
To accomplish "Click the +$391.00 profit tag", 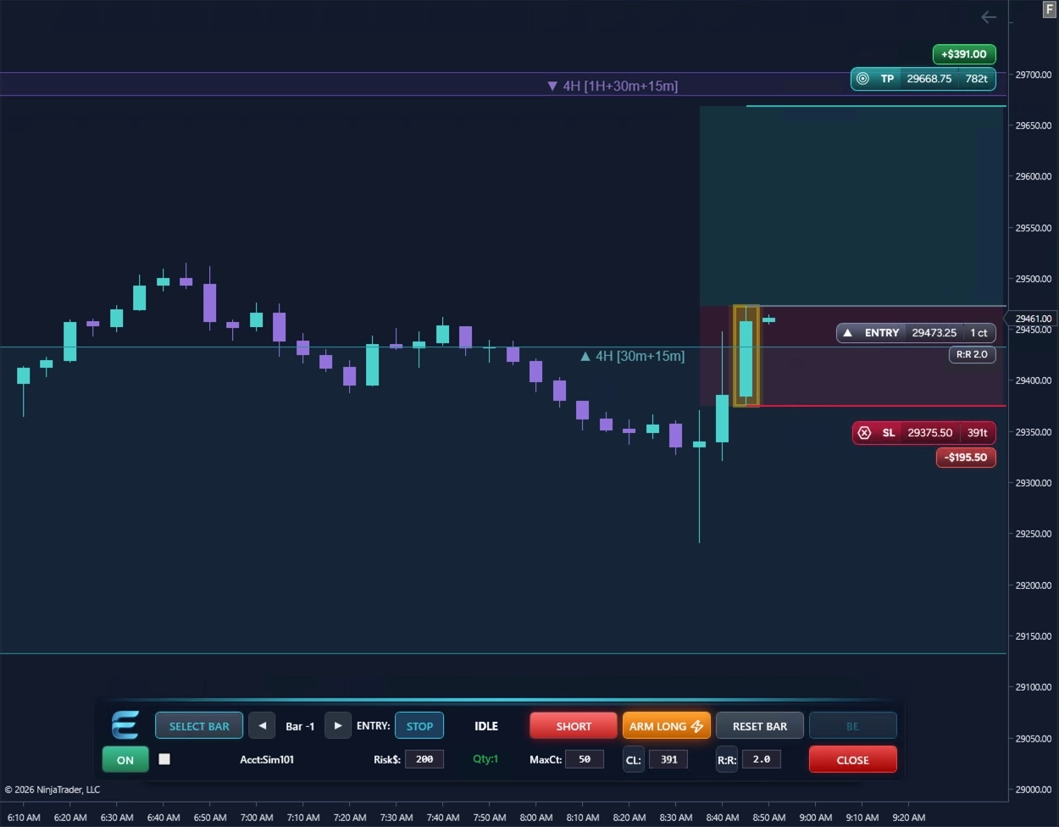I will pos(964,54).
